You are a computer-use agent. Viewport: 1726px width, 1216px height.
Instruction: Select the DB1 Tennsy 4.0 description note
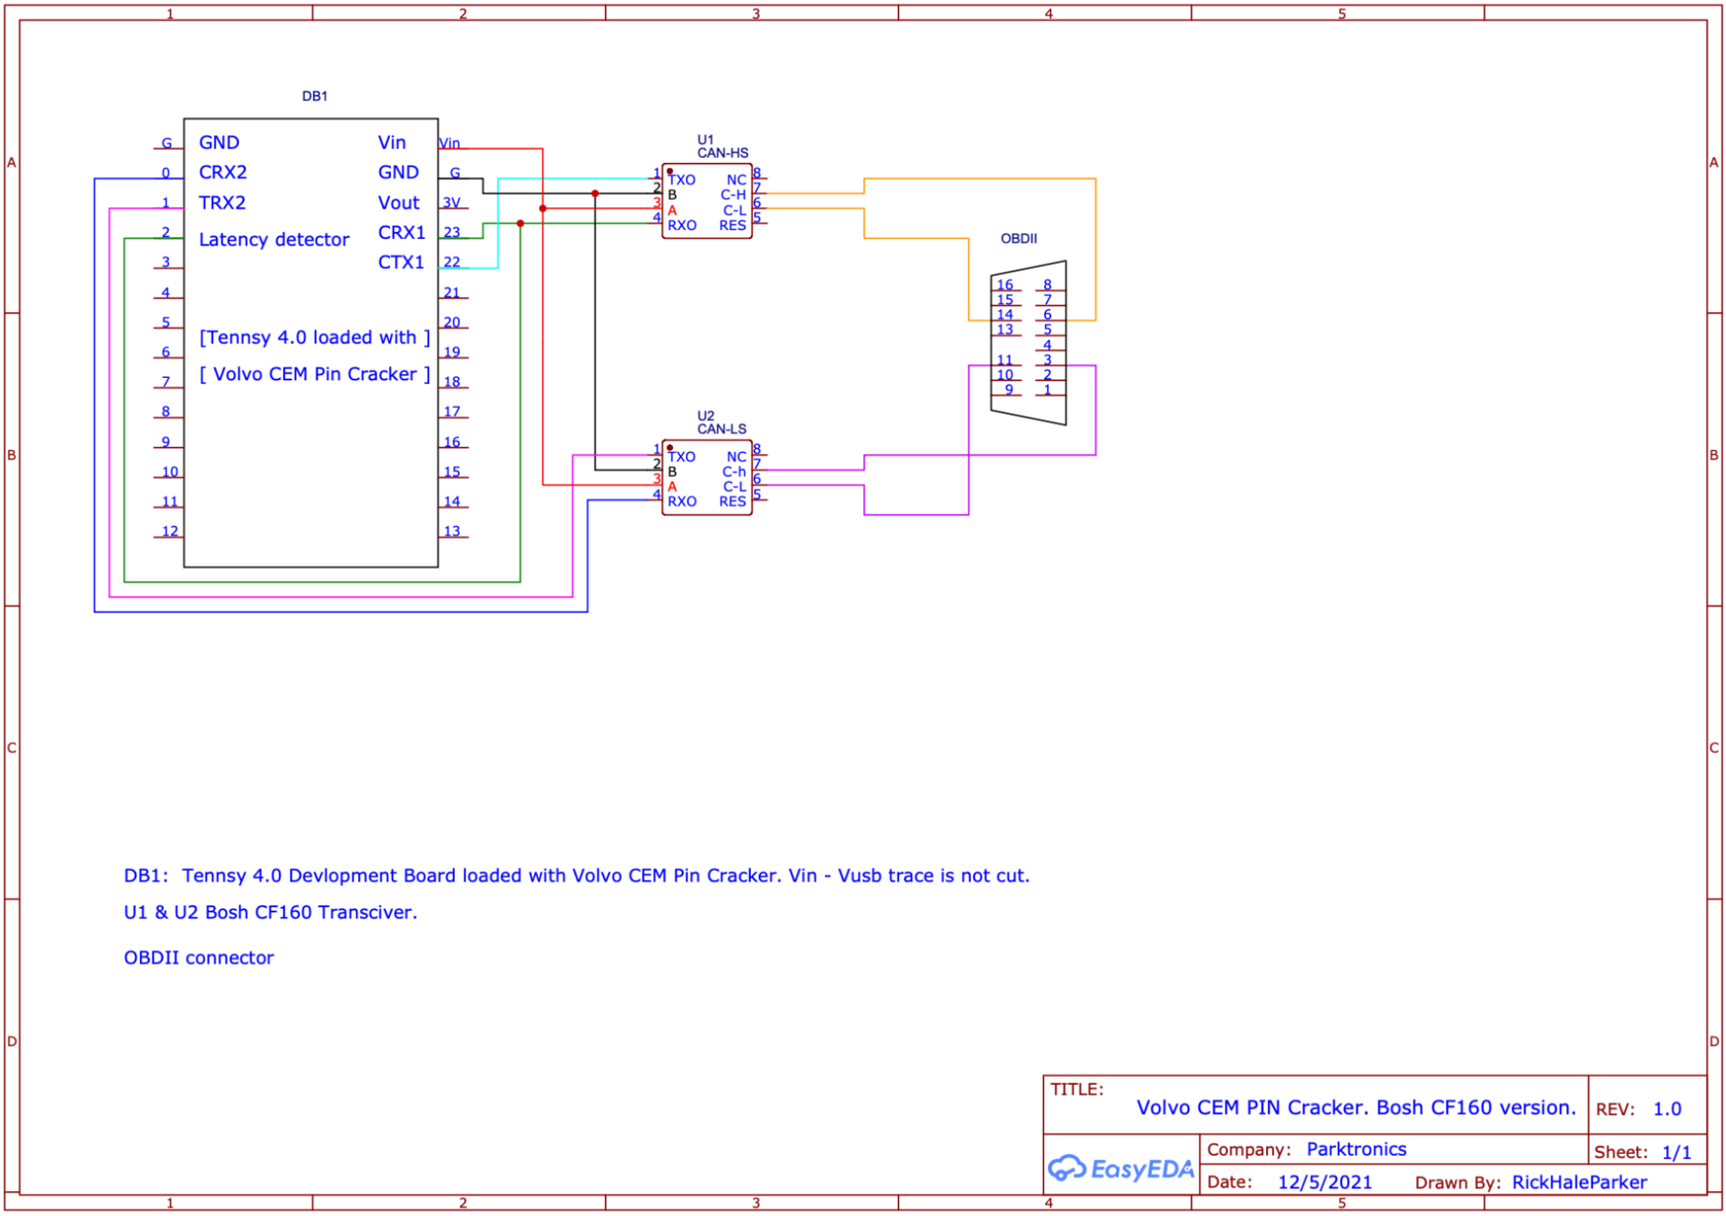[x=576, y=876]
